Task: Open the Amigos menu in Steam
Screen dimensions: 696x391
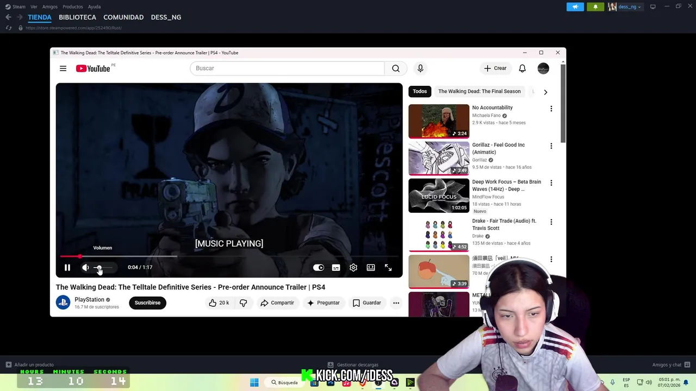Action: [x=50, y=7]
